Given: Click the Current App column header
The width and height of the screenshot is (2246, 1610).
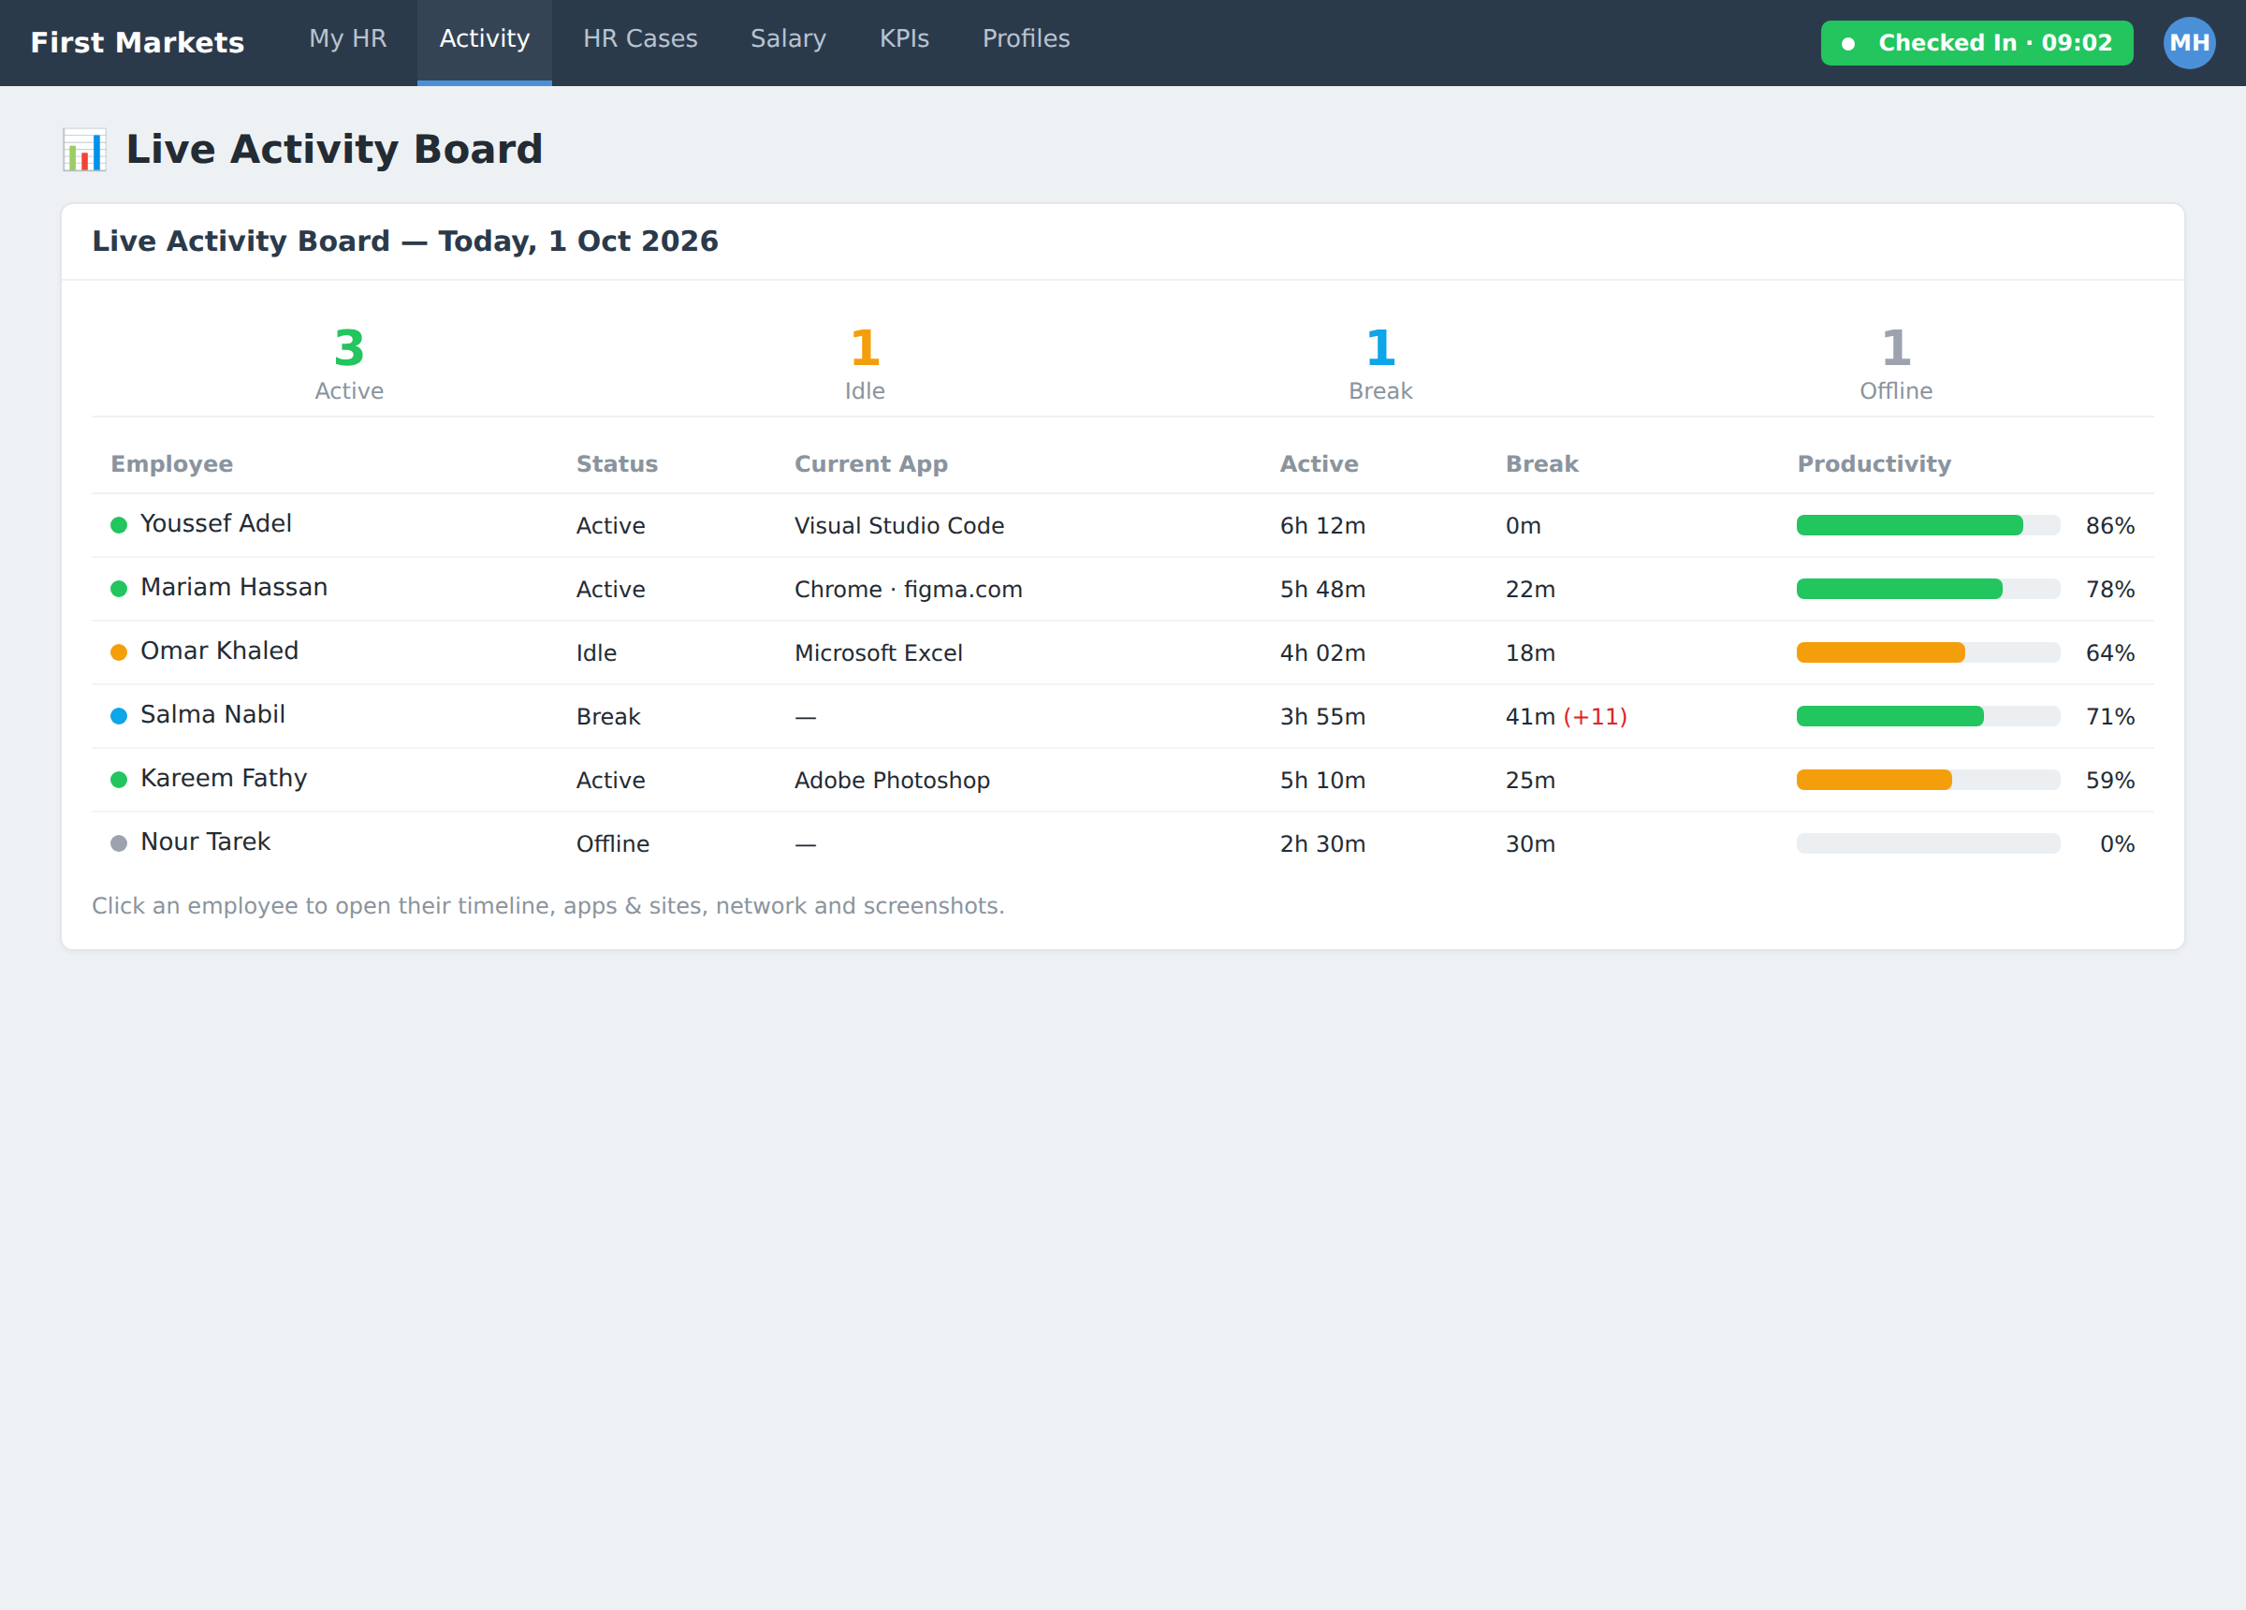Looking at the screenshot, I should pos(870,463).
